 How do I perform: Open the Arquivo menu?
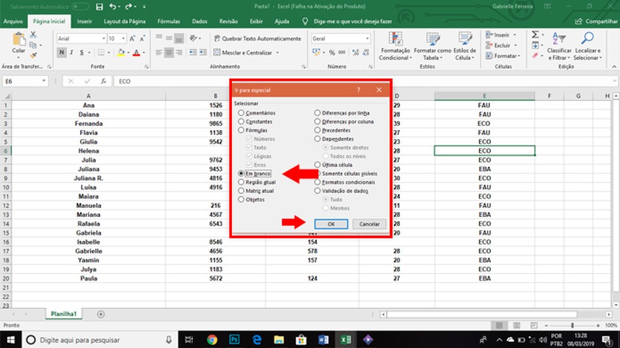click(13, 21)
